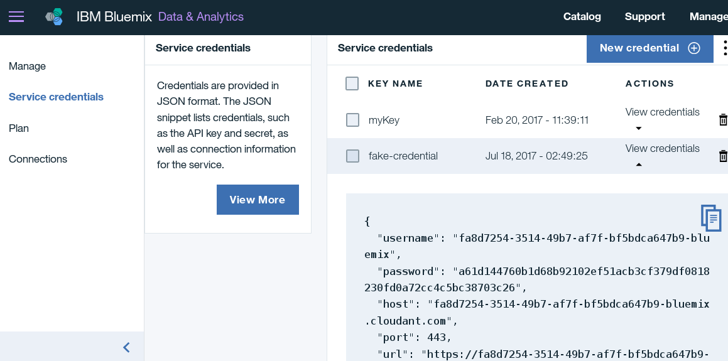Viewport: 728px width, 361px height.
Task: Click the ACTIONS column header
Action: coord(650,84)
